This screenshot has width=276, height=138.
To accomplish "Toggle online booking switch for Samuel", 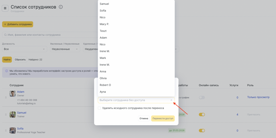I will [202, 115].
